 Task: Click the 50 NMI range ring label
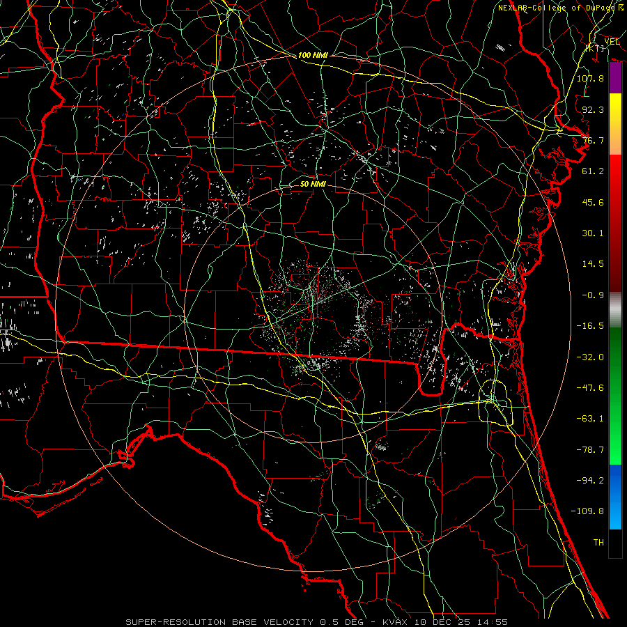click(x=313, y=185)
